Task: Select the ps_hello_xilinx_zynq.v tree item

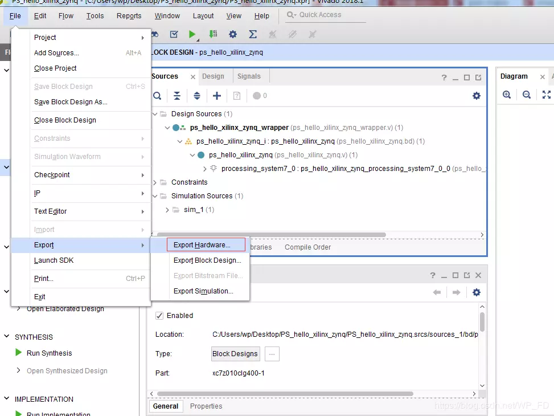Action: pos(283,155)
